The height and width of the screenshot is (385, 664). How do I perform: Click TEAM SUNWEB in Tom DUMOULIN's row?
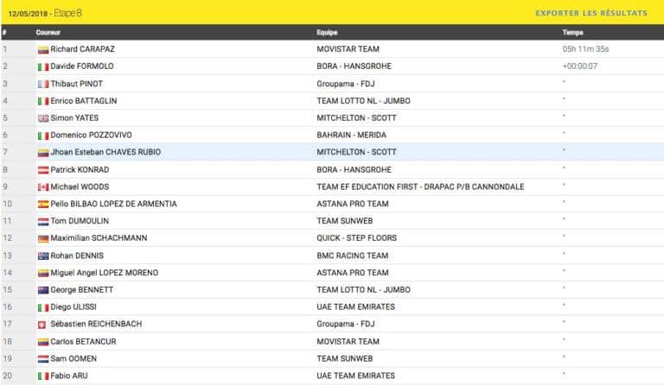(345, 221)
